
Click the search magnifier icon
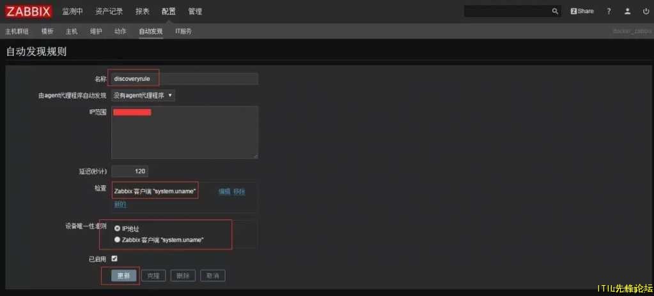pyautogui.click(x=555, y=11)
